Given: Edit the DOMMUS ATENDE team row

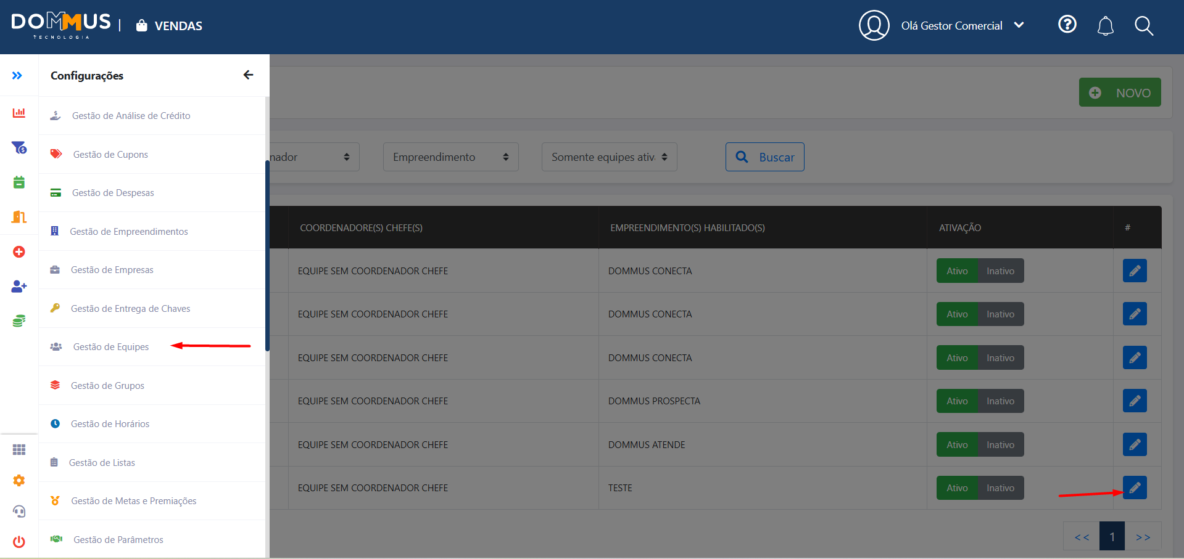Looking at the screenshot, I should pyautogui.click(x=1135, y=444).
